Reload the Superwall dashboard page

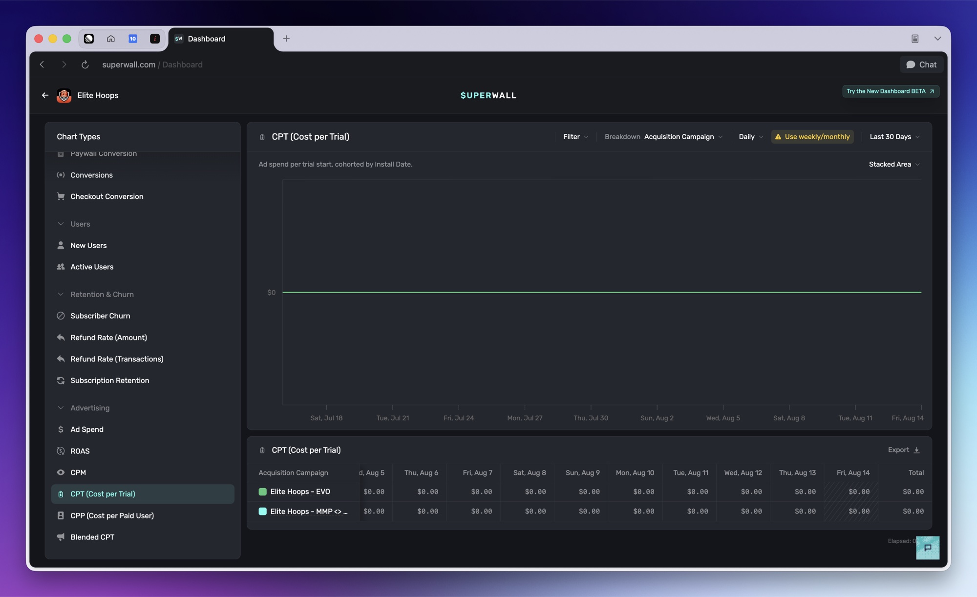(x=85, y=64)
